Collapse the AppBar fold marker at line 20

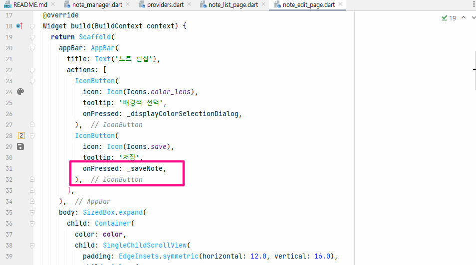(32, 48)
